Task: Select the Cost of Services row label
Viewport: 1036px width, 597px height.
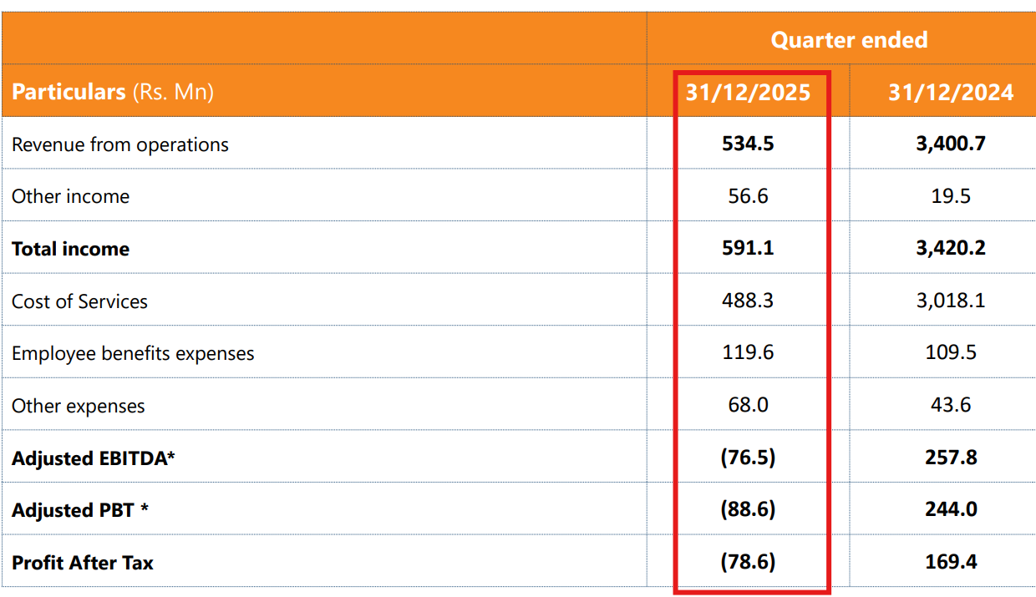Action: 80,301
